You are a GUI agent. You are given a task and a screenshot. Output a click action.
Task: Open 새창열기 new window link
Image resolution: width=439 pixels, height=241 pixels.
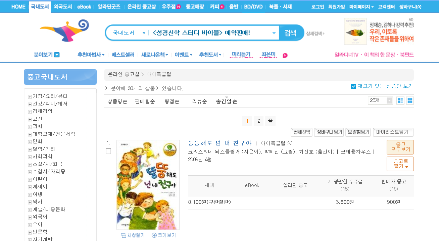click(x=133, y=235)
